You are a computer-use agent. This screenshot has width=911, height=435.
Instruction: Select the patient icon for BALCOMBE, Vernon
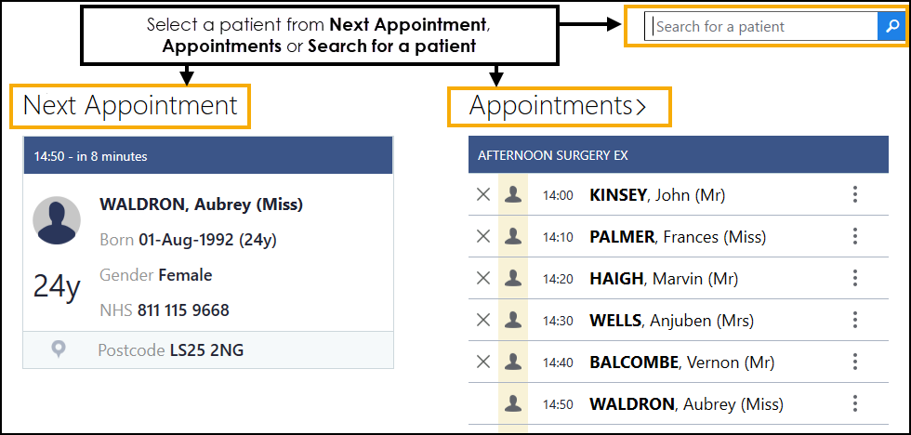[512, 362]
